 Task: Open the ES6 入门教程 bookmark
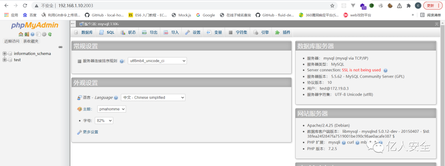[x=148, y=15]
